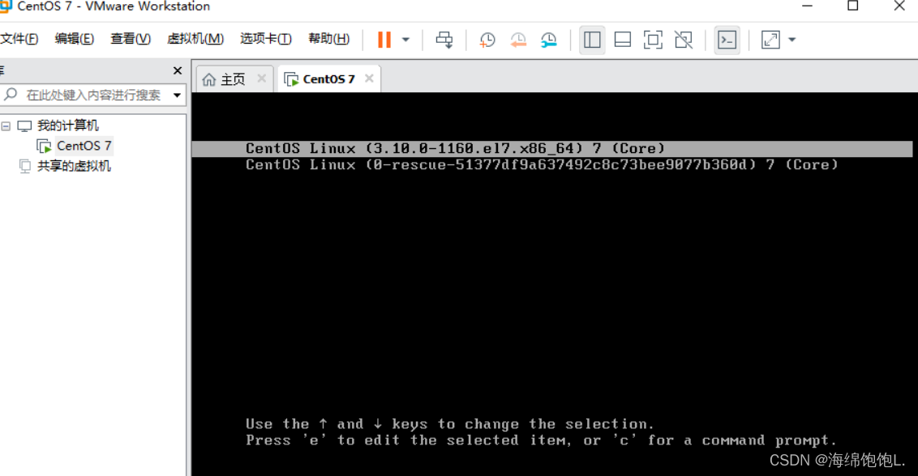Image resolution: width=918 pixels, height=476 pixels.
Task: Open the 文件(F) menu
Action: (19, 39)
